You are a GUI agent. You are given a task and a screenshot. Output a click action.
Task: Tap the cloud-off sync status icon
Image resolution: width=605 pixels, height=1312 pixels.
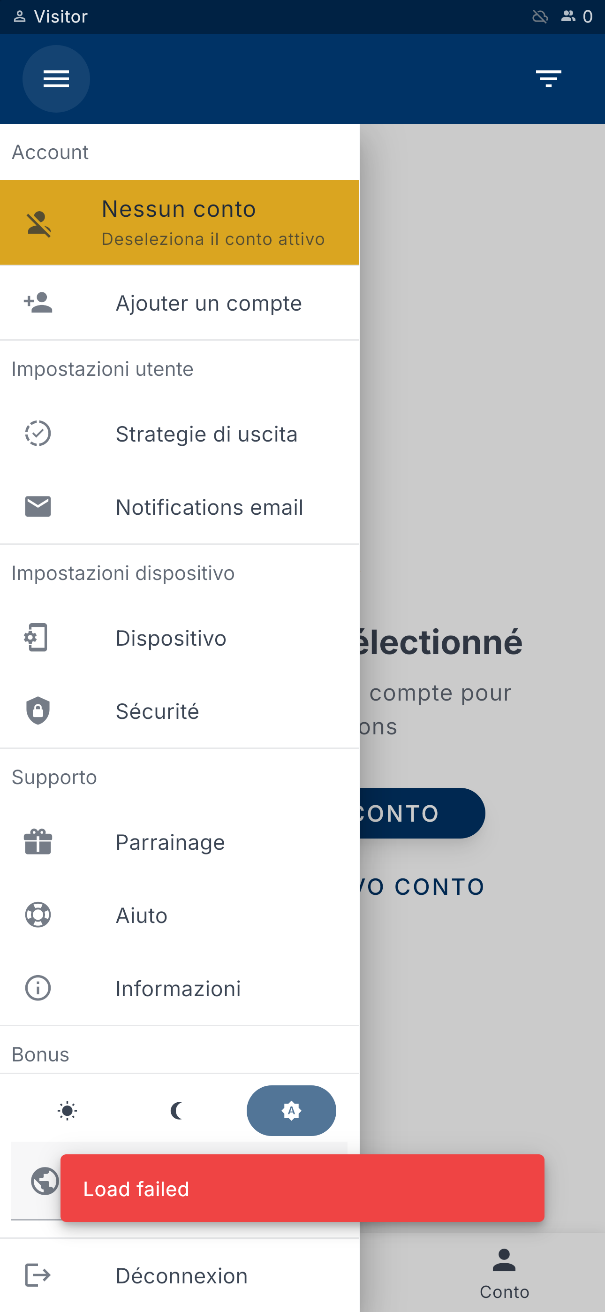tap(540, 17)
